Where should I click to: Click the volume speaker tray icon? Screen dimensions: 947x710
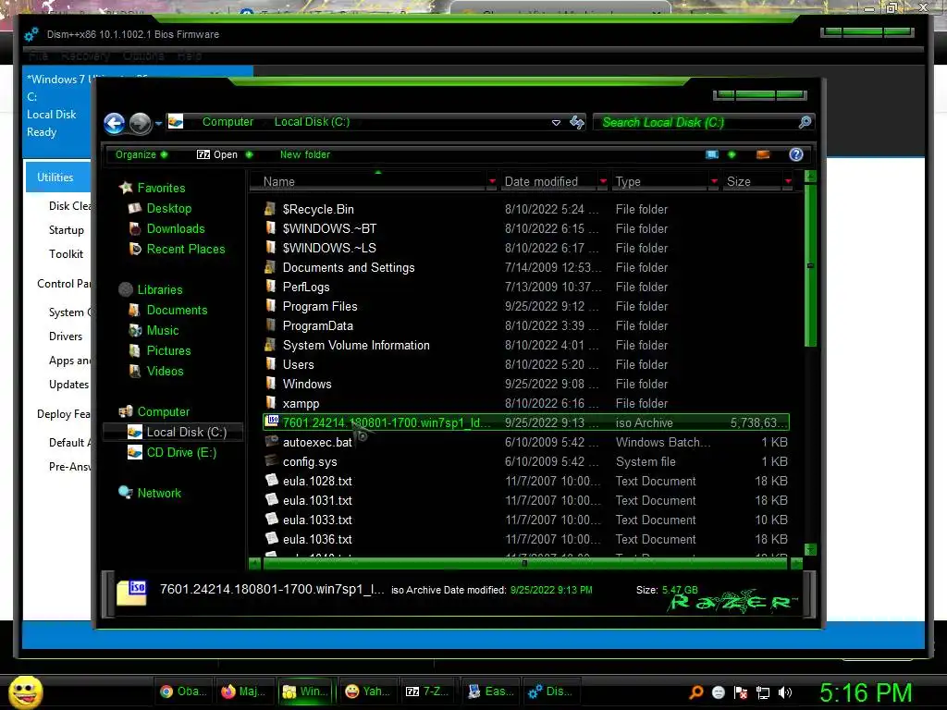784,692
